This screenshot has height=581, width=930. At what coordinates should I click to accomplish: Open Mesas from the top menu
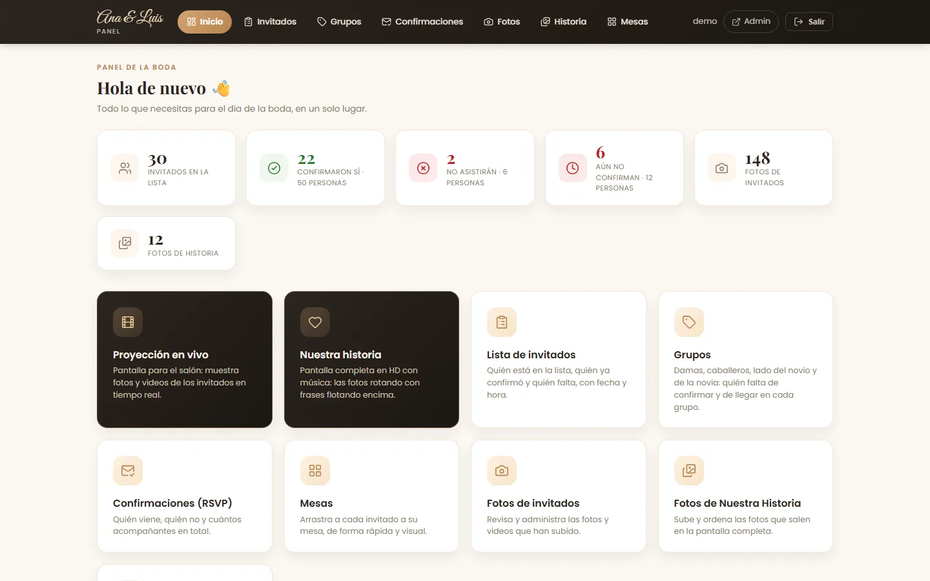click(x=628, y=22)
